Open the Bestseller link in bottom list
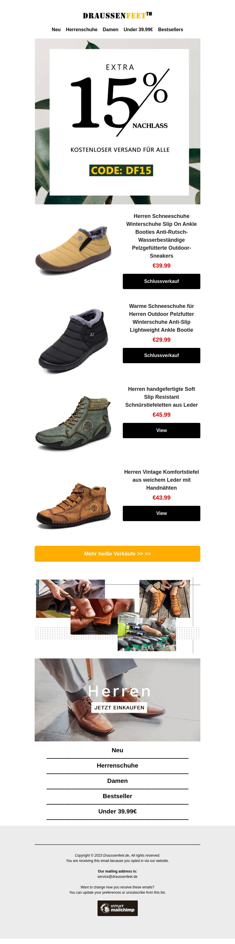The height and width of the screenshot is (944, 235). pyautogui.click(x=117, y=796)
